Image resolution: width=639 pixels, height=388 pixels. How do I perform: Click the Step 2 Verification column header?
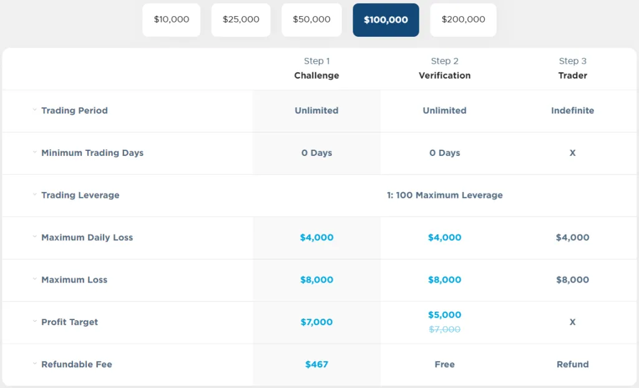[x=444, y=69]
